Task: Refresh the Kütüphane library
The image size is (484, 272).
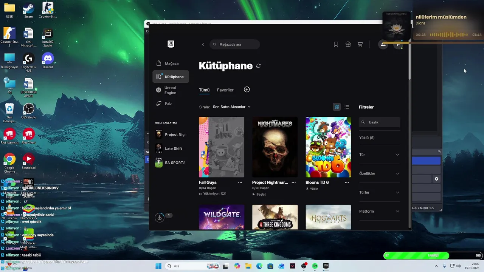Action: pos(258,66)
